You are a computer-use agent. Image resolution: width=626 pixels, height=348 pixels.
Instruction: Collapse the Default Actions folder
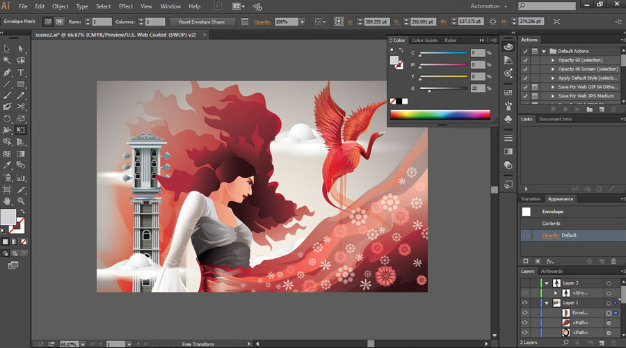coord(544,51)
